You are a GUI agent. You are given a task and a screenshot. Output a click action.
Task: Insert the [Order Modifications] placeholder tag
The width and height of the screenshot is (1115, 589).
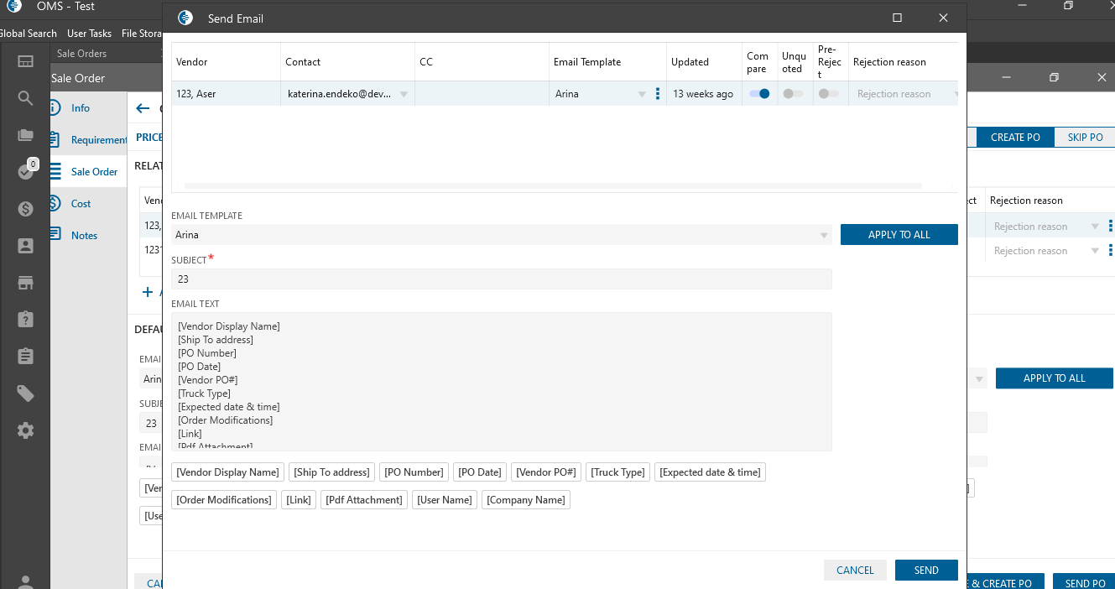click(224, 500)
